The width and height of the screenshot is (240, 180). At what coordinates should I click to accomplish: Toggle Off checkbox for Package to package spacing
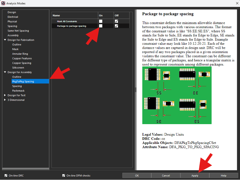click(x=116, y=26)
